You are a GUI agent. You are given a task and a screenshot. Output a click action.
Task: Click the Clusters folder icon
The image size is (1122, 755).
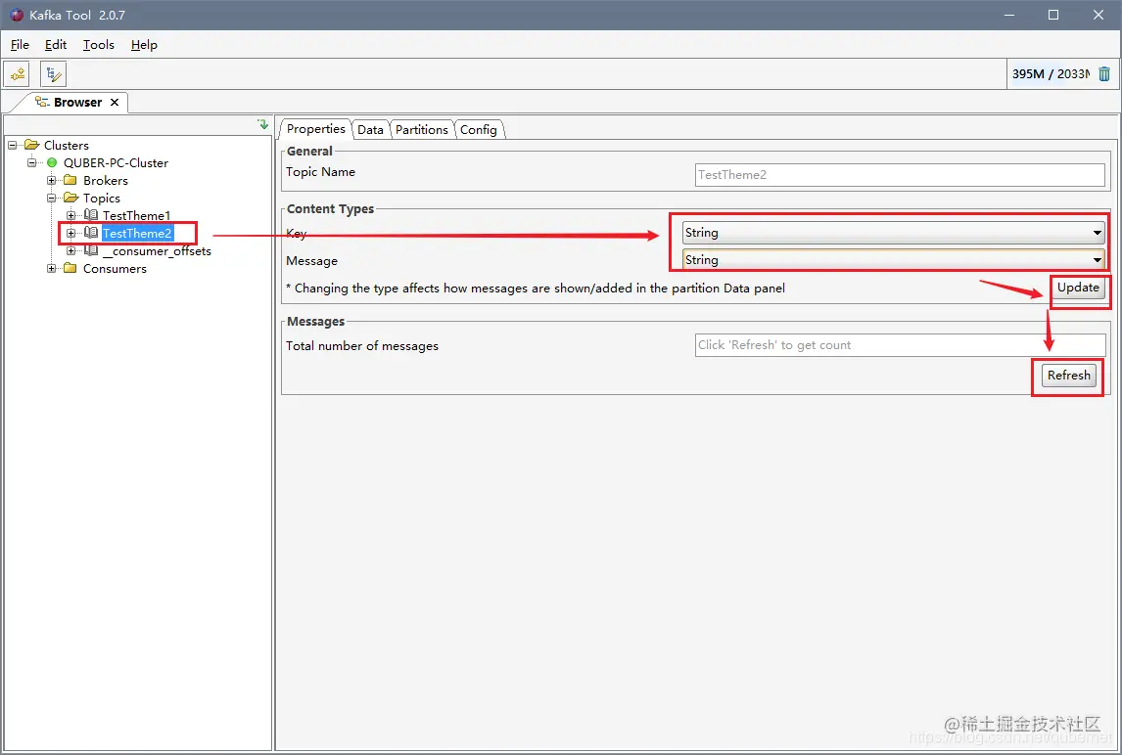tap(31, 145)
